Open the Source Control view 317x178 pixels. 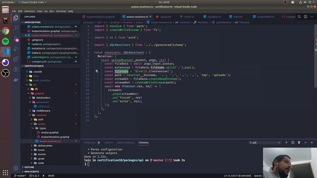pyautogui.click(x=16, y=39)
